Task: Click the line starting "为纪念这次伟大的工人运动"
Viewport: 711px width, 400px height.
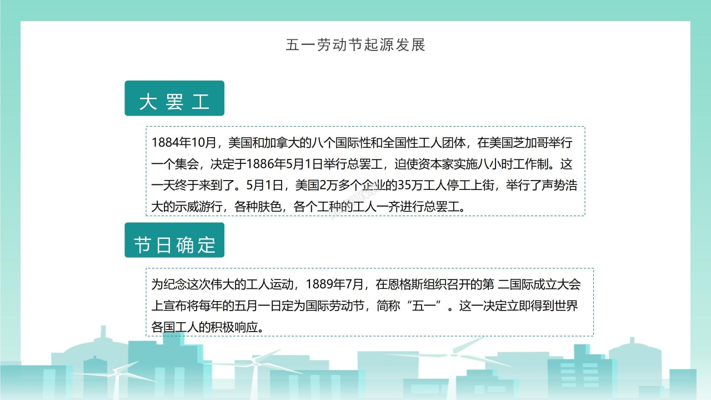Action: coord(366,285)
